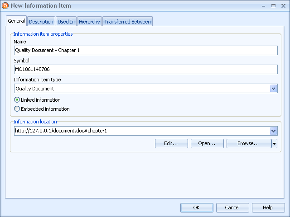This screenshot has width=290, height=217.
Task: Switch to the Description tab
Action: (x=41, y=22)
